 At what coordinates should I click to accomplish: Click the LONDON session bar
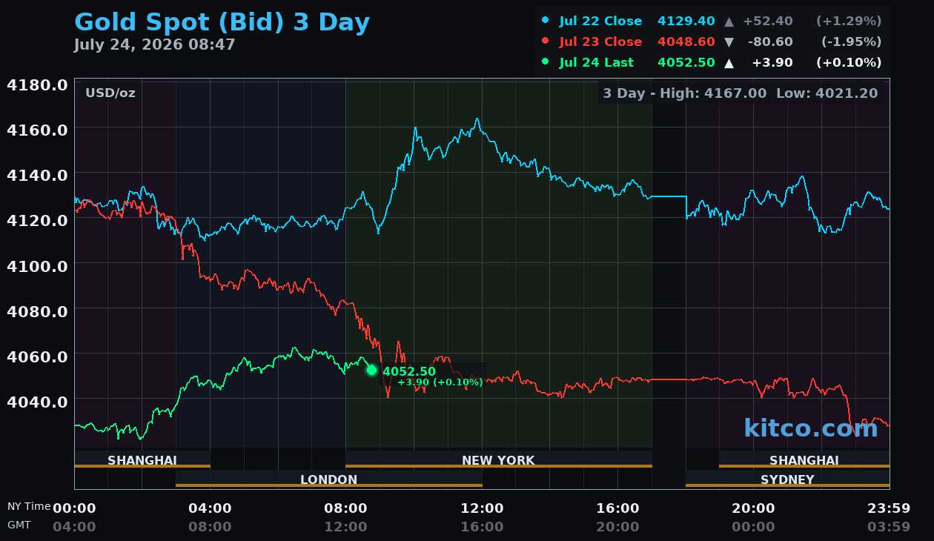click(x=329, y=479)
